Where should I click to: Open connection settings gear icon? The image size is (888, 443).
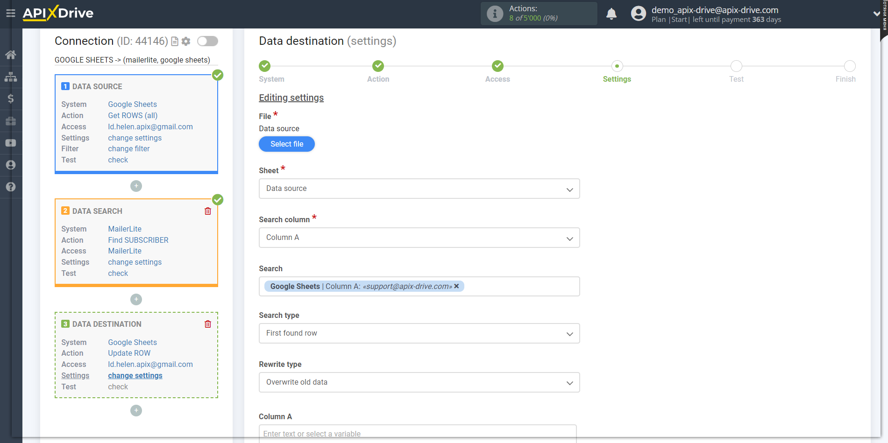[186, 42]
